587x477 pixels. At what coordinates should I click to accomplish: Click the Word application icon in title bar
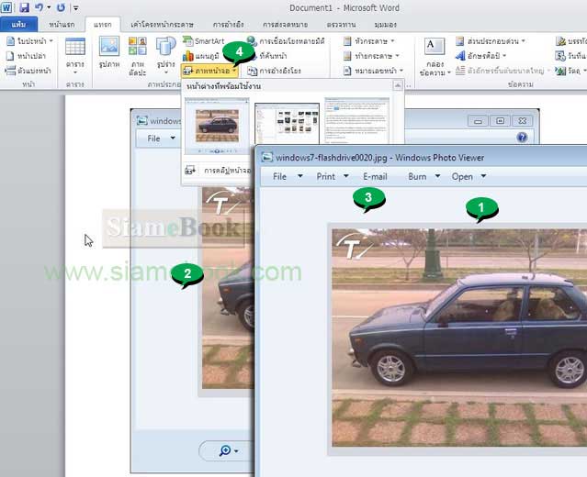(x=6, y=6)
